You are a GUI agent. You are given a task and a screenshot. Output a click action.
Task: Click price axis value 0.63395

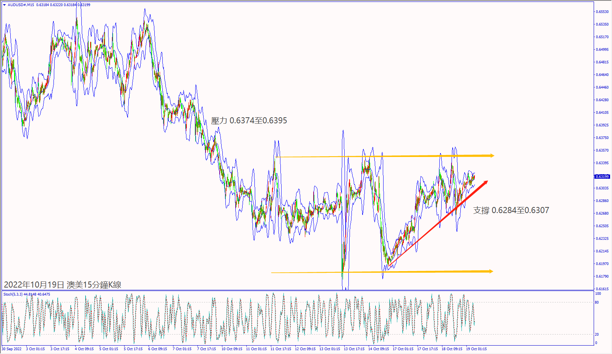[x=602, y=163]
